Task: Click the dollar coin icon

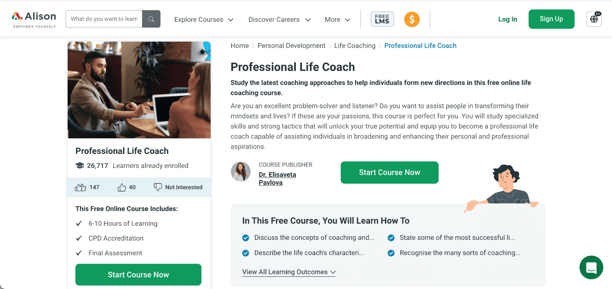Action: (x=412, y=19)
